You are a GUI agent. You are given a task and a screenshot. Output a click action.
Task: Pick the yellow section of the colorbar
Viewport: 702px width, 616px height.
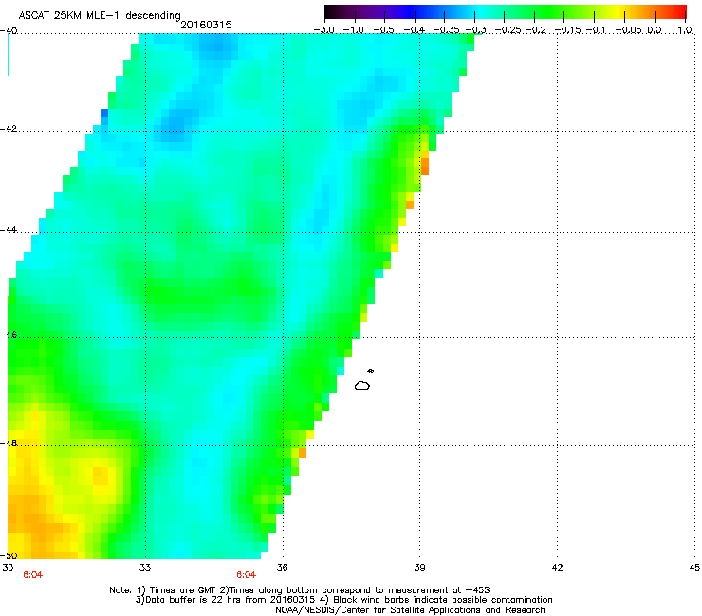(x=617, y=12)
